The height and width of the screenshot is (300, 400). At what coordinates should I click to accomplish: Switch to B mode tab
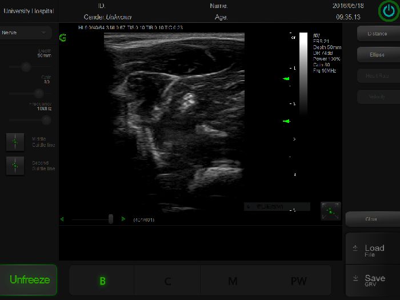pos(102,281)
